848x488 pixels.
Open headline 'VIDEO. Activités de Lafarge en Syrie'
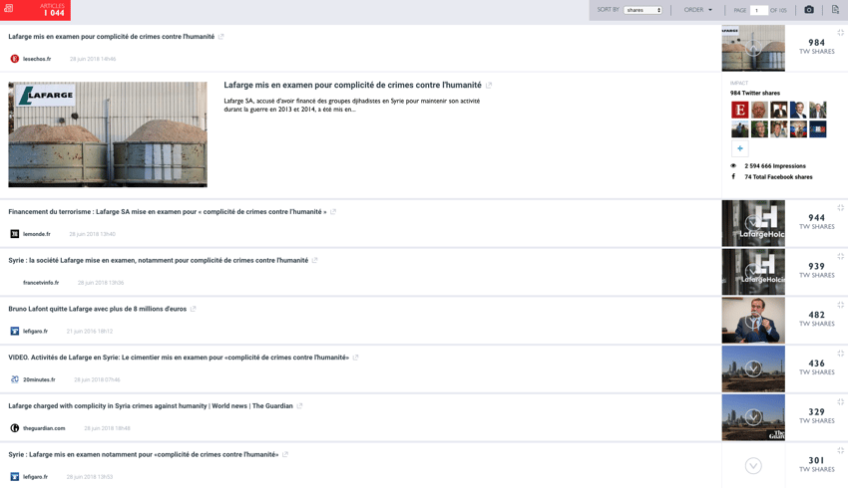[x=179, y=358]
